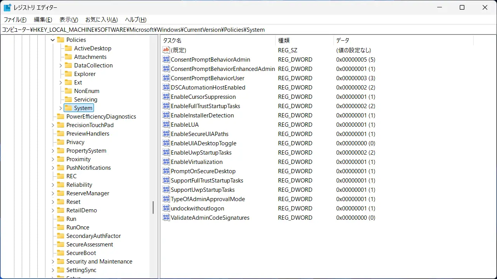
Task: Expand the Reliability key
Action: 53,185
